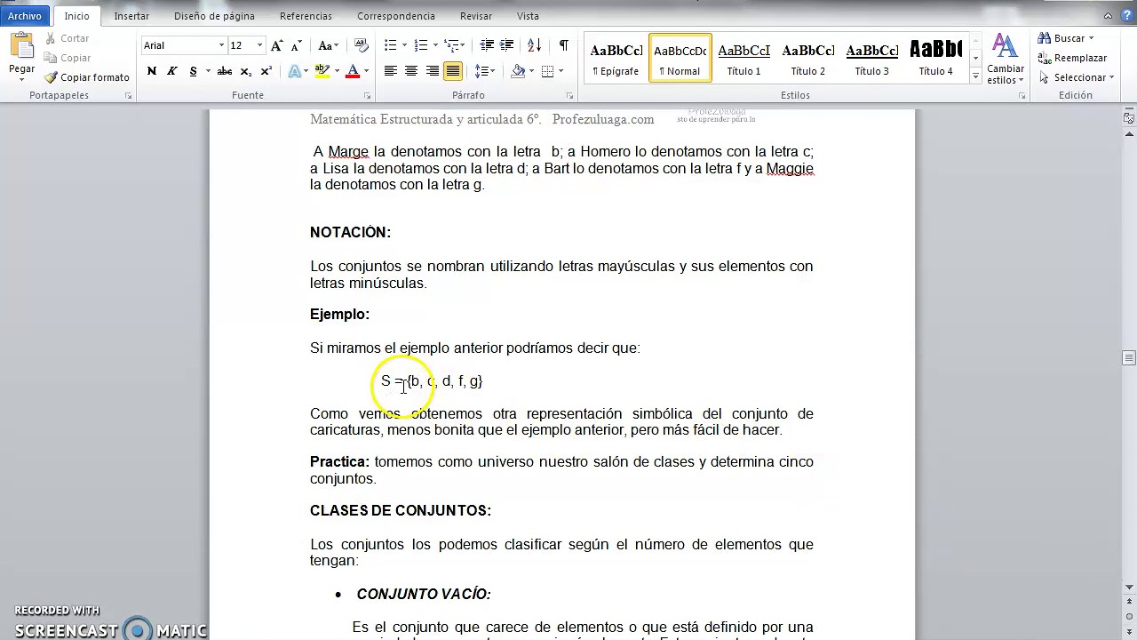Open the Arial font name dropdown
1137x640 pixels.
click(221, 45)
